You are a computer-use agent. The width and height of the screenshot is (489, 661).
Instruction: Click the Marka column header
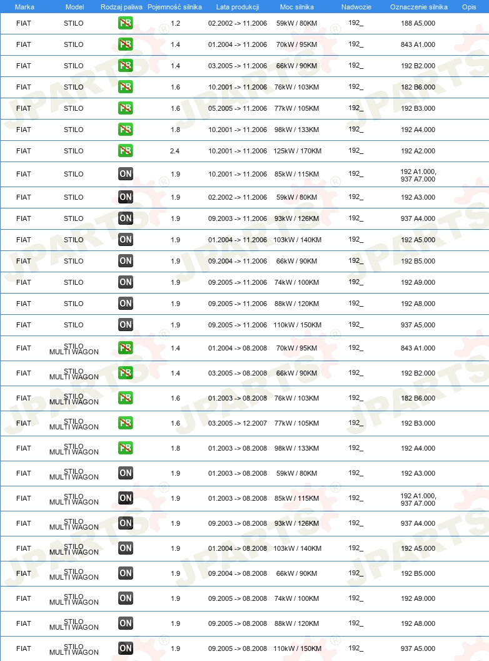tap(24, 7)
